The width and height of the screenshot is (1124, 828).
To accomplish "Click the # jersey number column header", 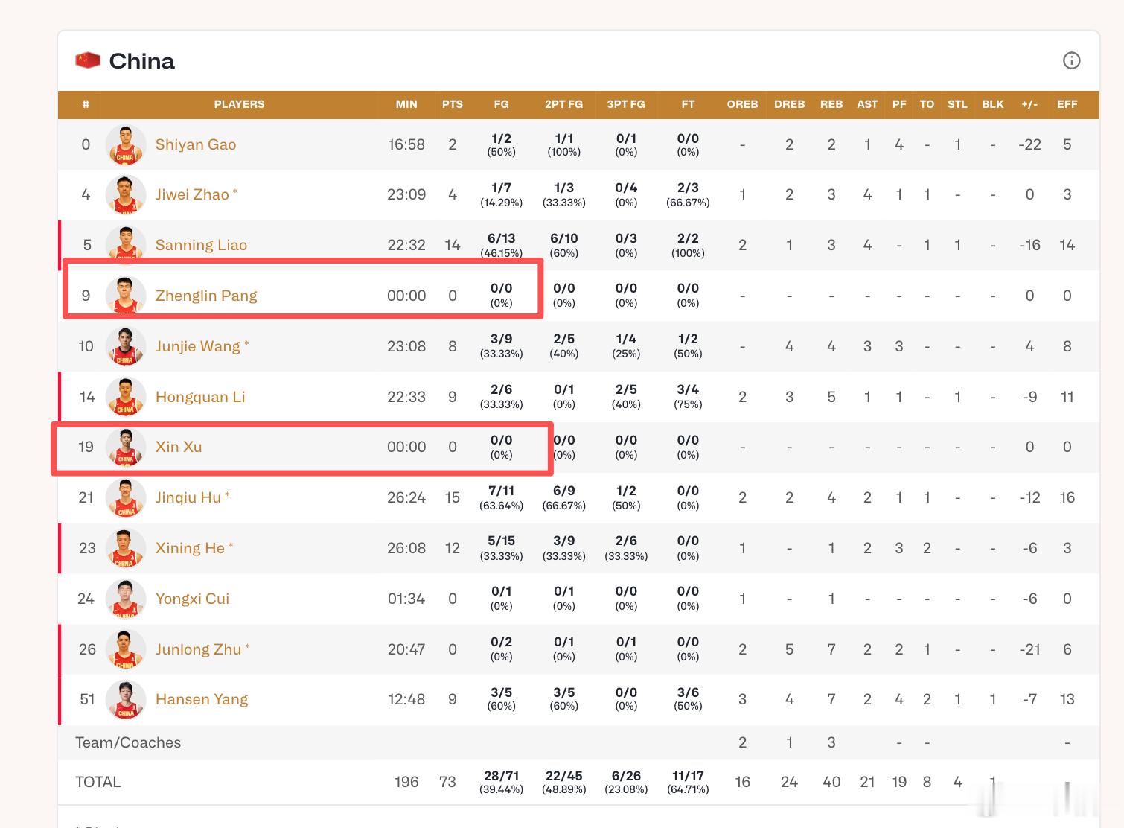I will (86, 104).
